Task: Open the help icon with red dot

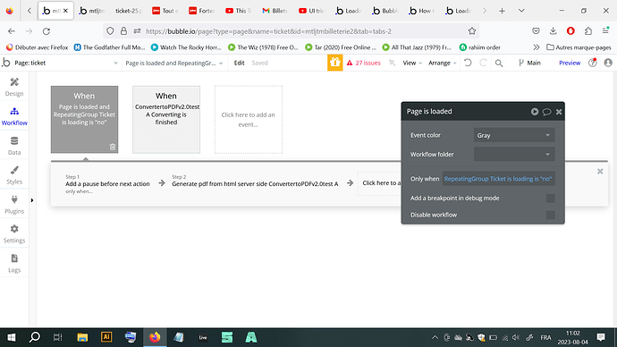Action: 593,63
